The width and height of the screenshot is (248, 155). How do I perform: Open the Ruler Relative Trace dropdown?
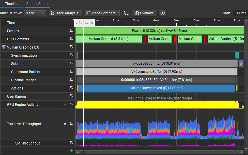point(35,13)
